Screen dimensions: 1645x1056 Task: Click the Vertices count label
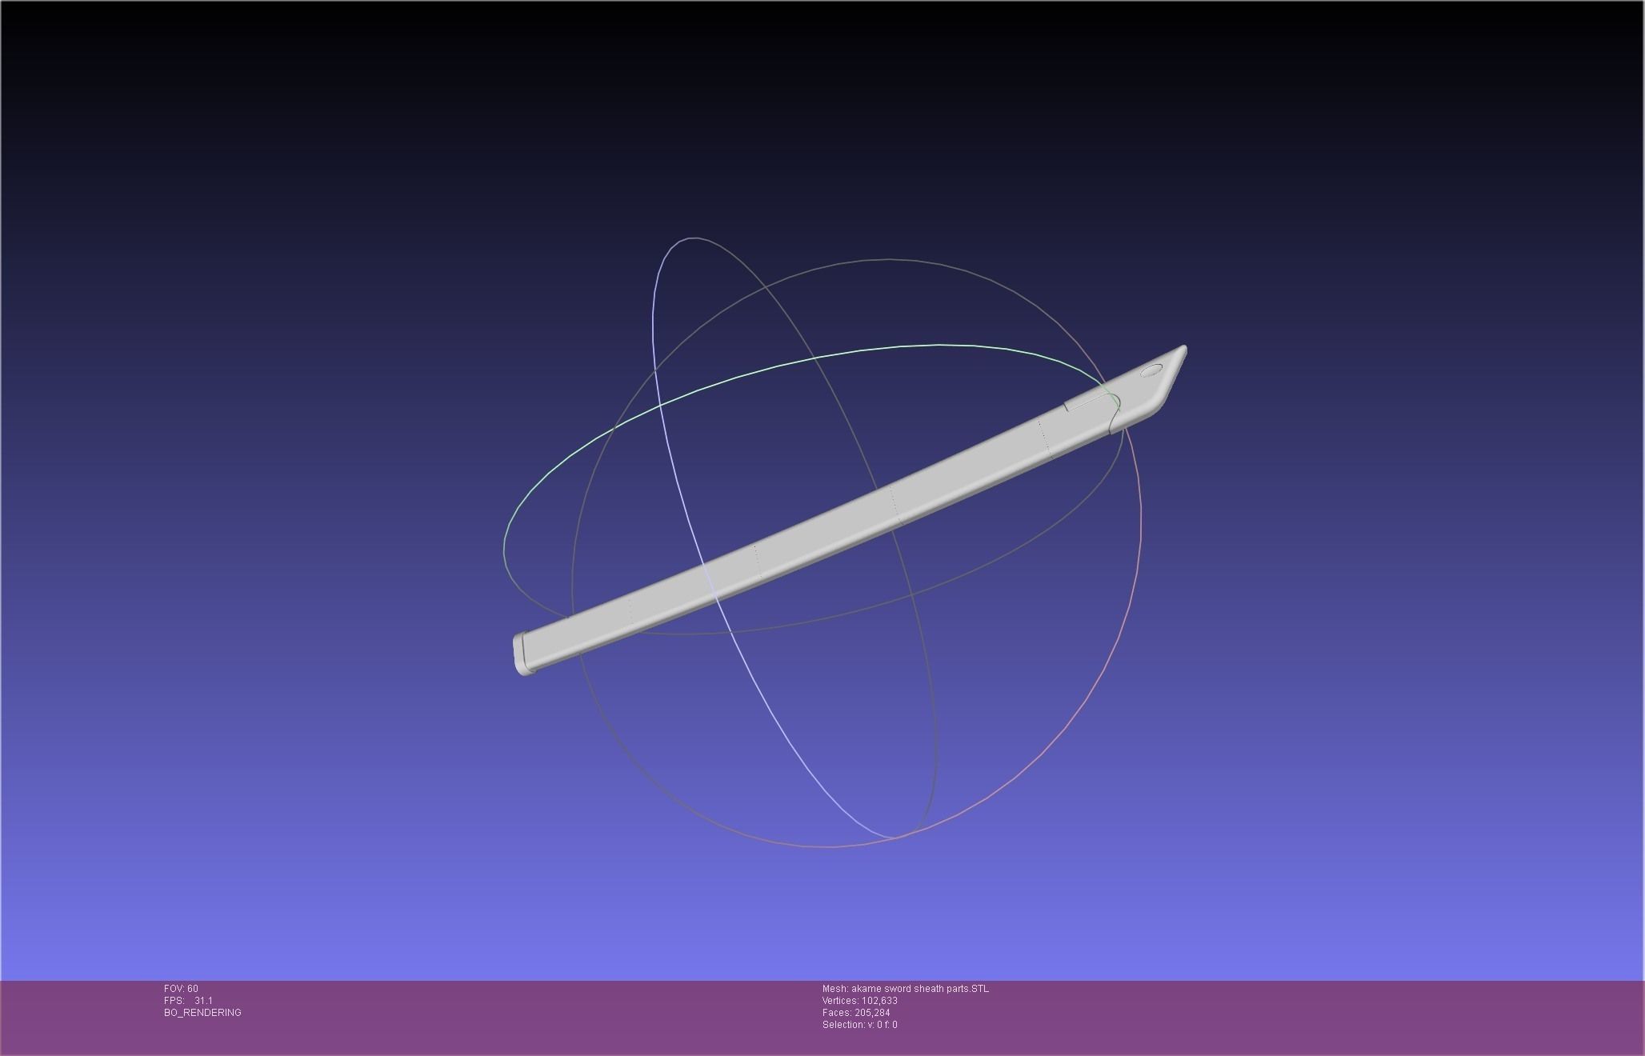coord(859,1001)
